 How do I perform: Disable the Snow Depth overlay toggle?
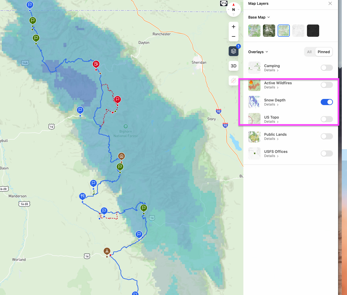coord(327,102)
